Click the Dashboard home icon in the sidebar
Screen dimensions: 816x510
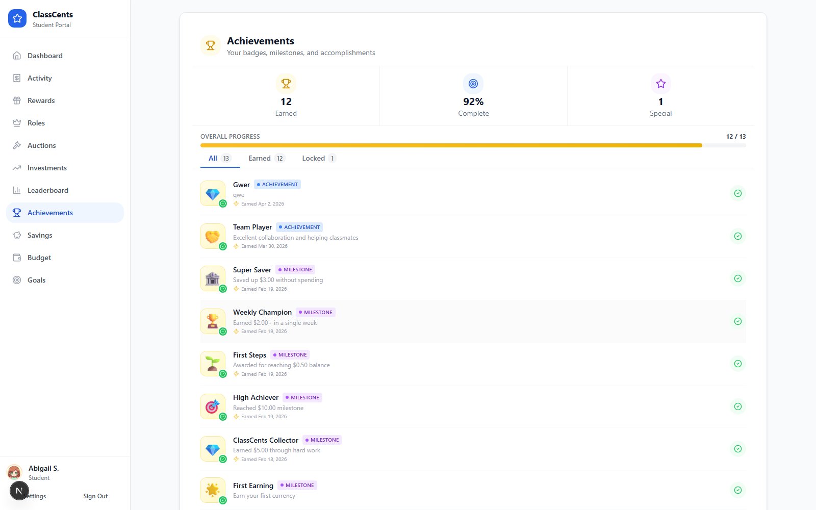tap(17, 56)
